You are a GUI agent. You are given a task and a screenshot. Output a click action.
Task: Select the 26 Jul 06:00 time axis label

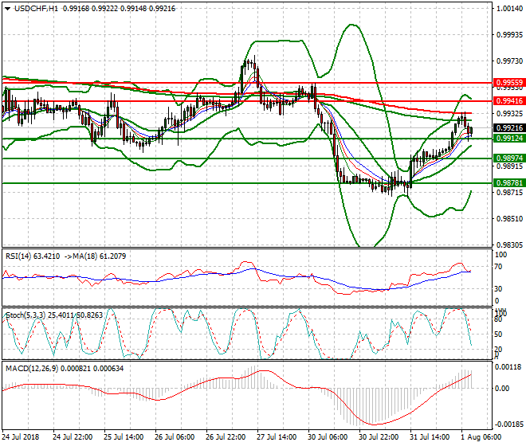(175, 437)
